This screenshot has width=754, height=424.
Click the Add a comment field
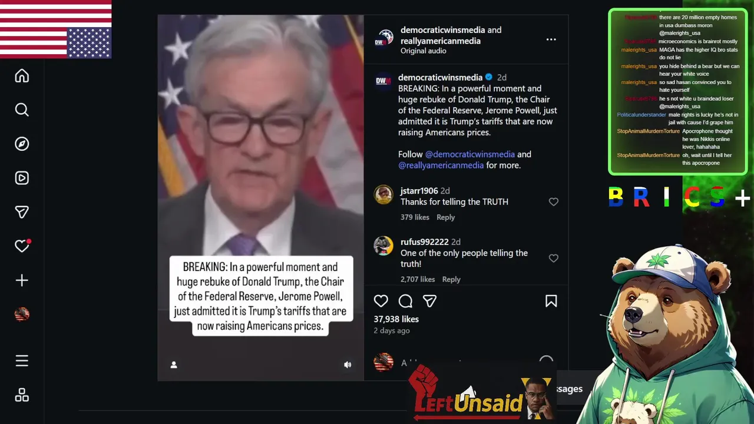point(465,363)
